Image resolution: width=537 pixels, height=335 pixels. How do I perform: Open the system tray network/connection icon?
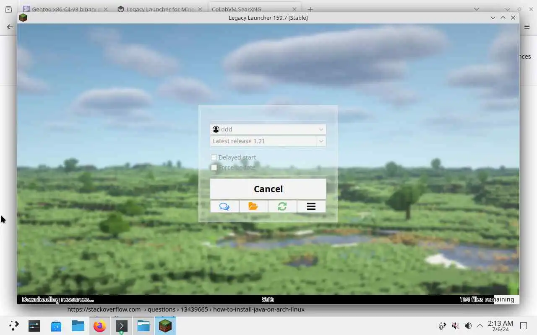(x=442, y=326)
